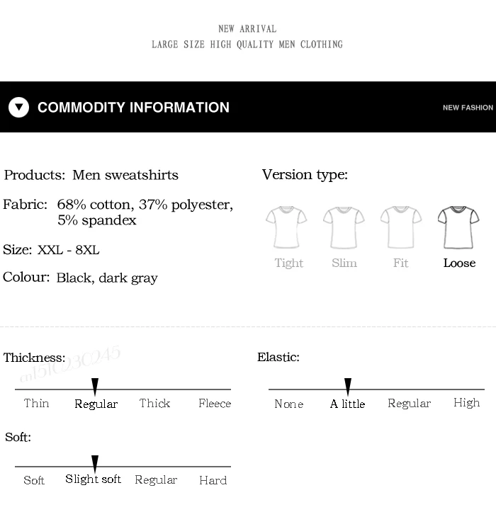This screenshot has width=496, height=529.
Task: Click the Tight fit t-shirt icon
Action: (x=286, y=227)
